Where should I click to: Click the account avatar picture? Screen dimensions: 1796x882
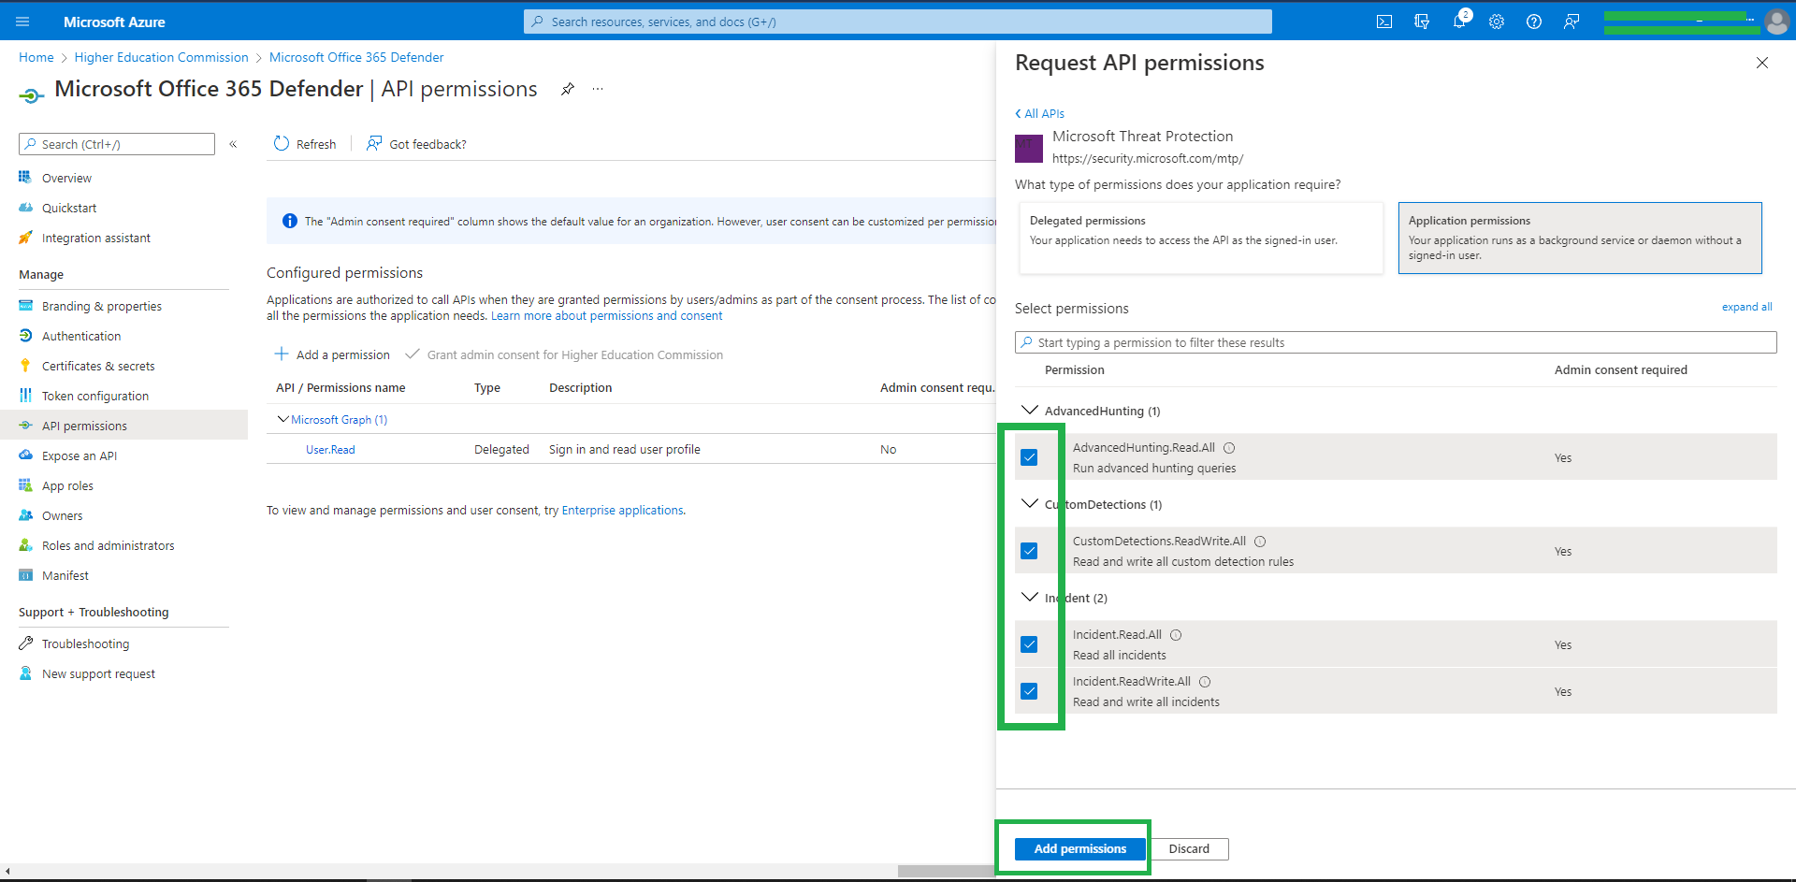(x=1776, y=22)
